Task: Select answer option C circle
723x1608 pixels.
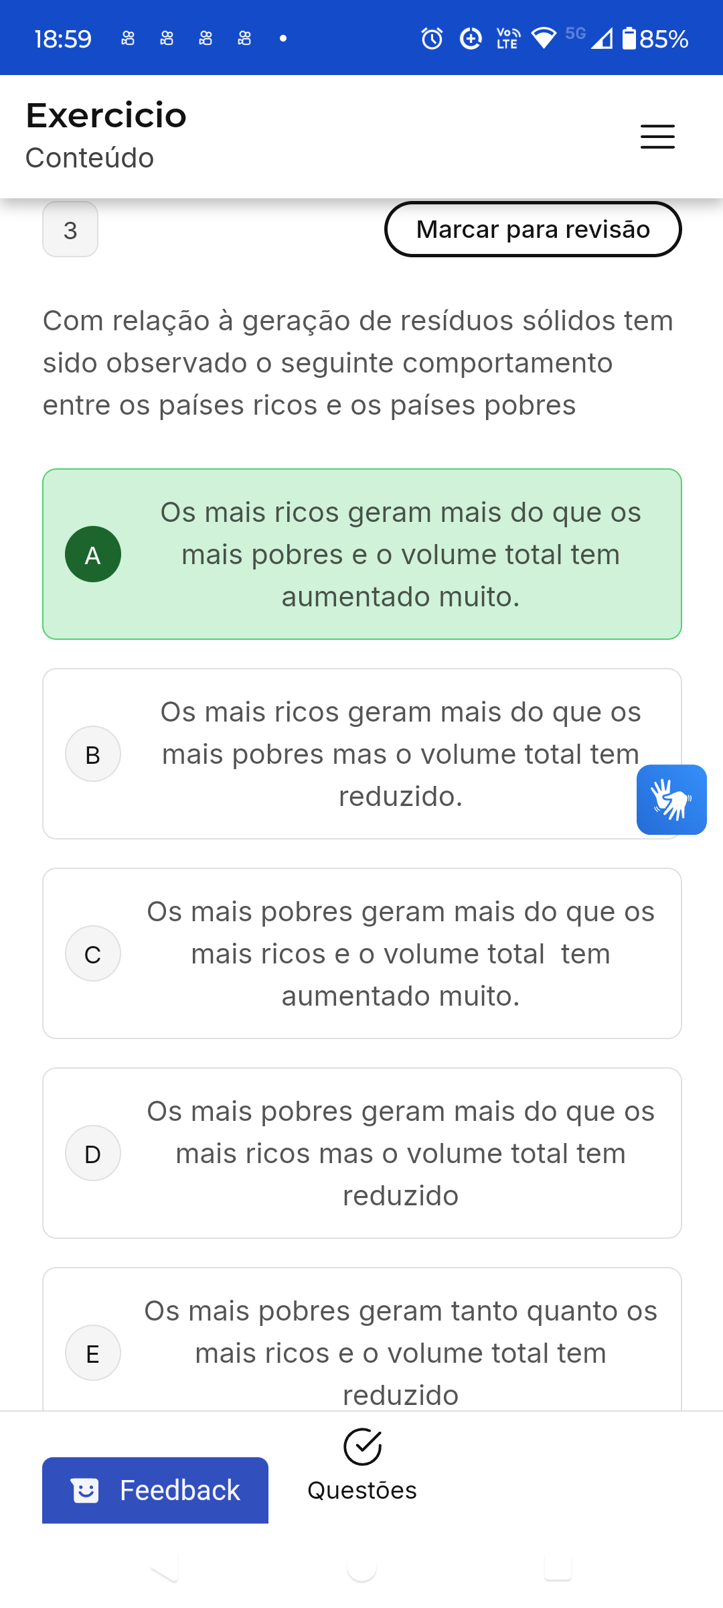Action: pos(93,953)
